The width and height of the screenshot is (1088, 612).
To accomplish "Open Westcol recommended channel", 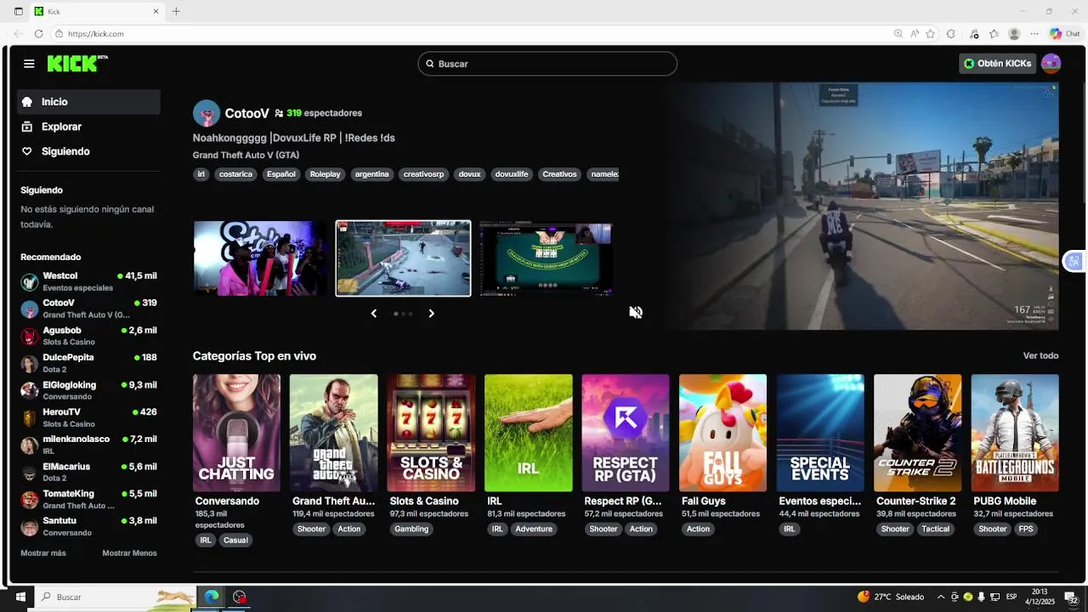I will (88, 281).
